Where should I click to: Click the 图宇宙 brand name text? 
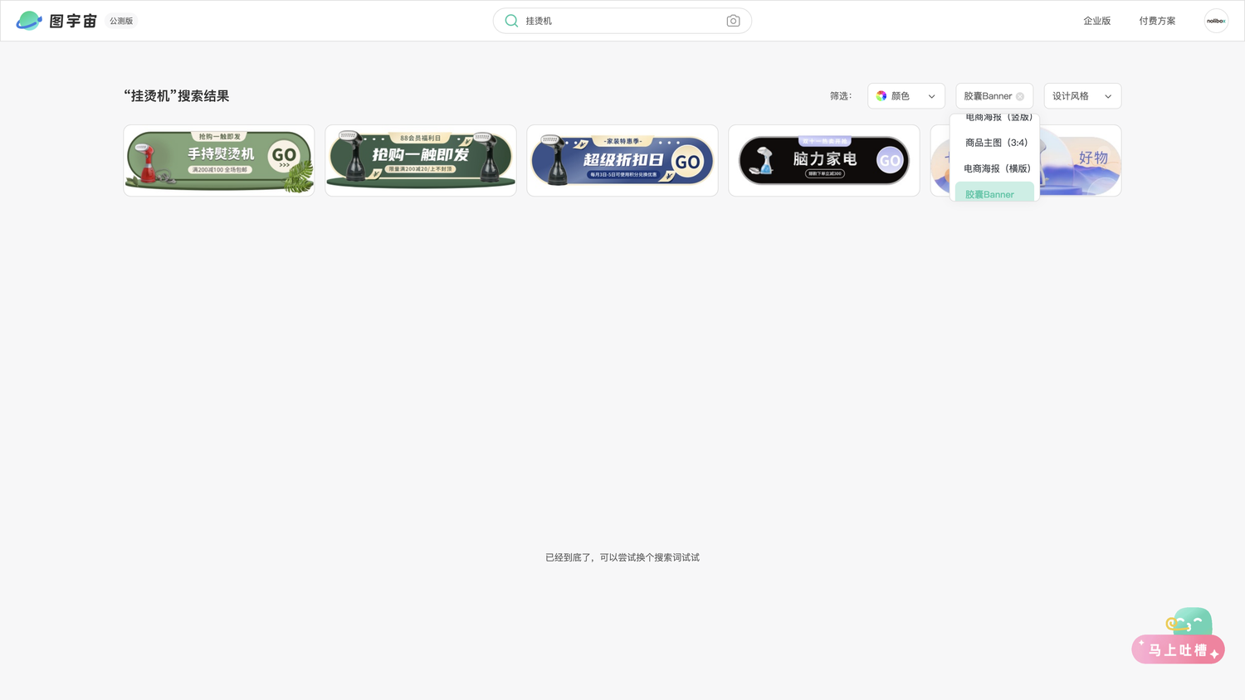[73, 21]
